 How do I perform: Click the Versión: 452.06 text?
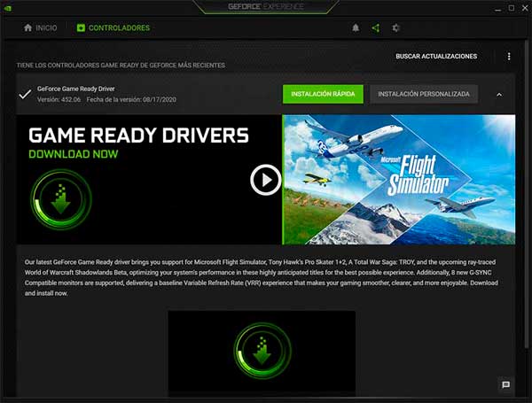click(59, 100)
